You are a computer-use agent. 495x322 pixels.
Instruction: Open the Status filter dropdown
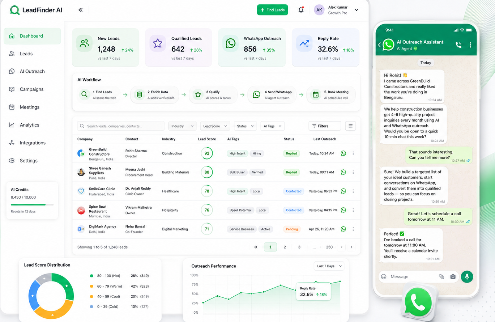coord(246,126)
